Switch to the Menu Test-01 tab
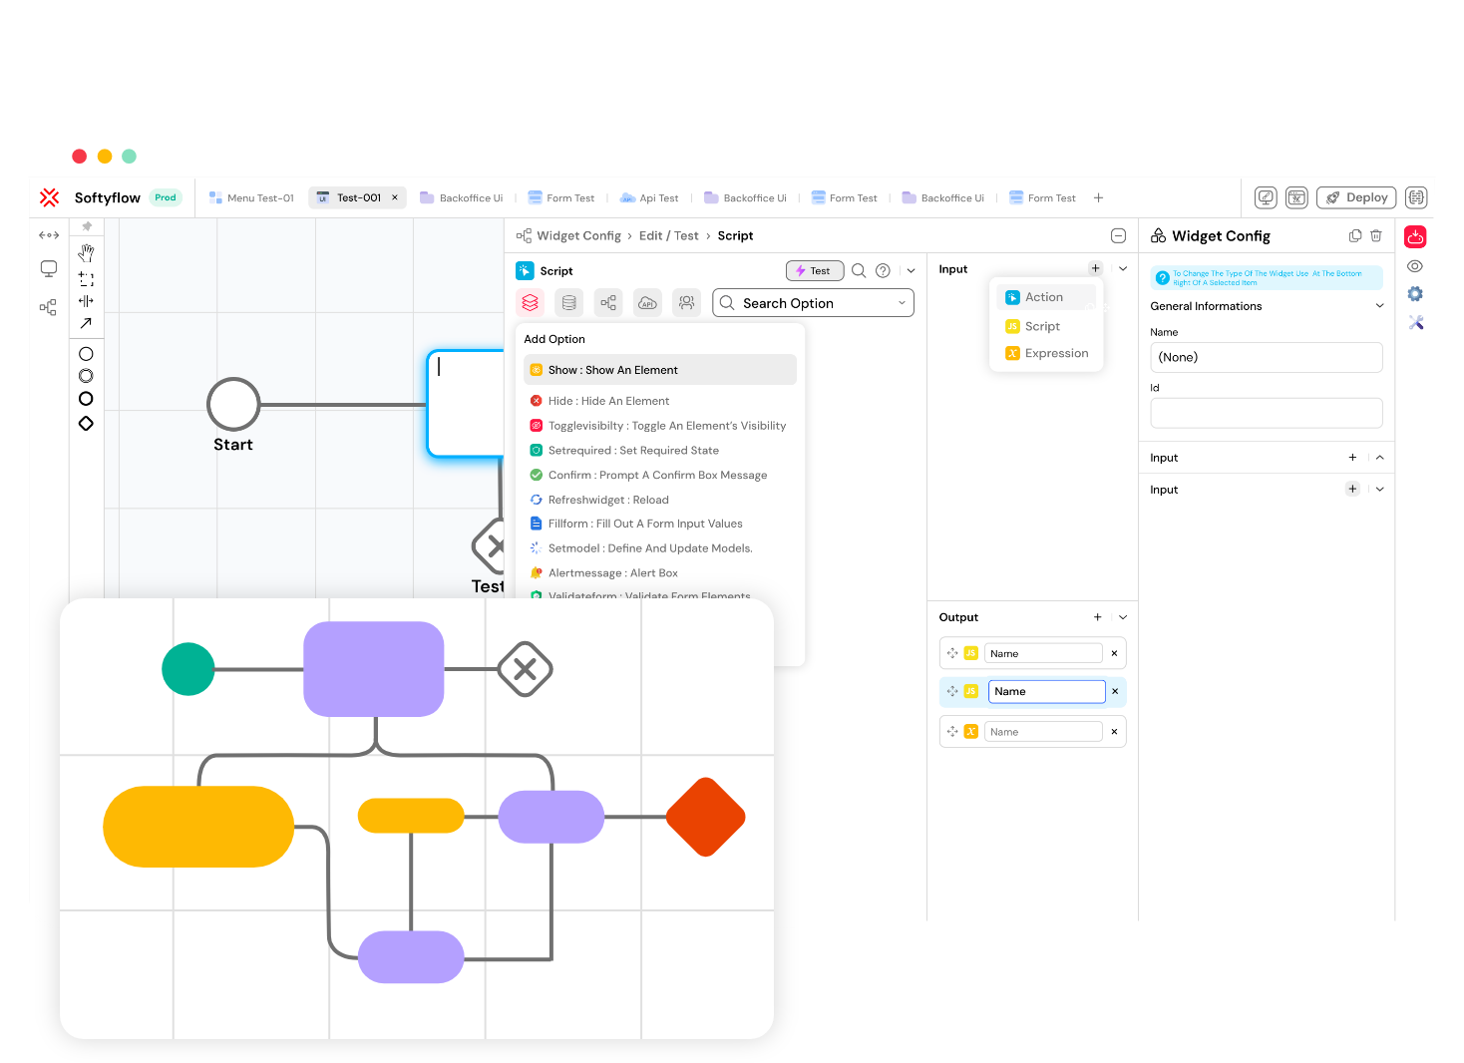The image size is (1464, 1063). (x=251, y=197)
